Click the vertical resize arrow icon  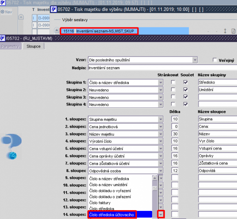point(225,31)
